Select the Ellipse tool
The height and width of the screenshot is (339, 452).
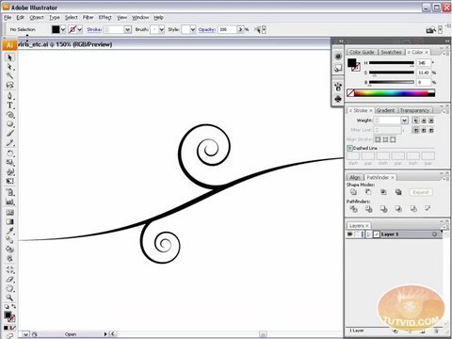click(9, 124)
